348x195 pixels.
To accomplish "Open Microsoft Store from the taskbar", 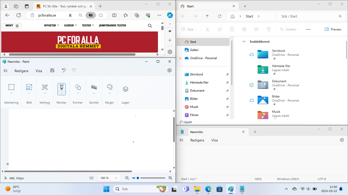I will tap(219, 189).
